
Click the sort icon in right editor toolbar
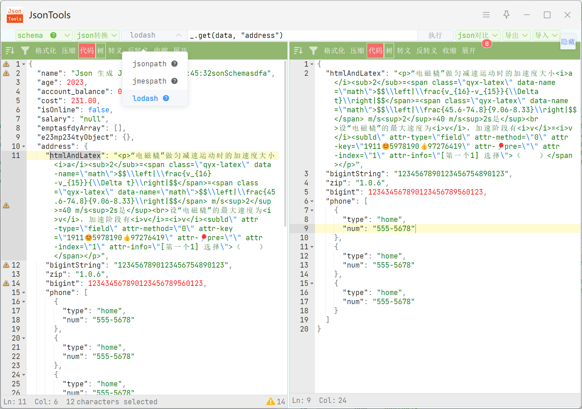click(298, 51)
